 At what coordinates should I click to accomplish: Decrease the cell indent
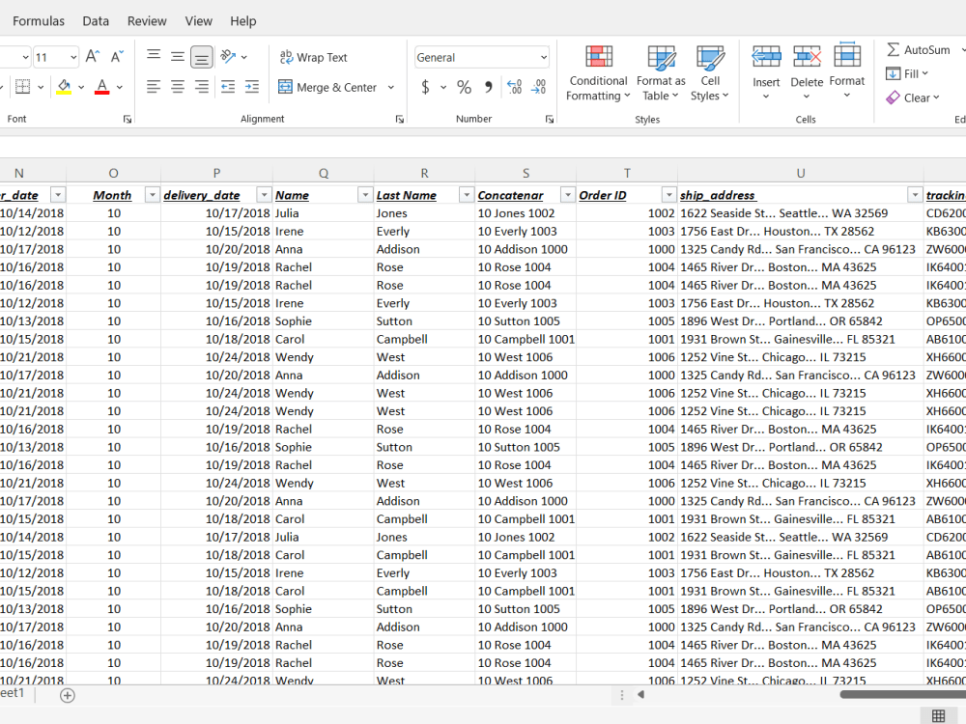pyautogui.click(x=228, y=87)
